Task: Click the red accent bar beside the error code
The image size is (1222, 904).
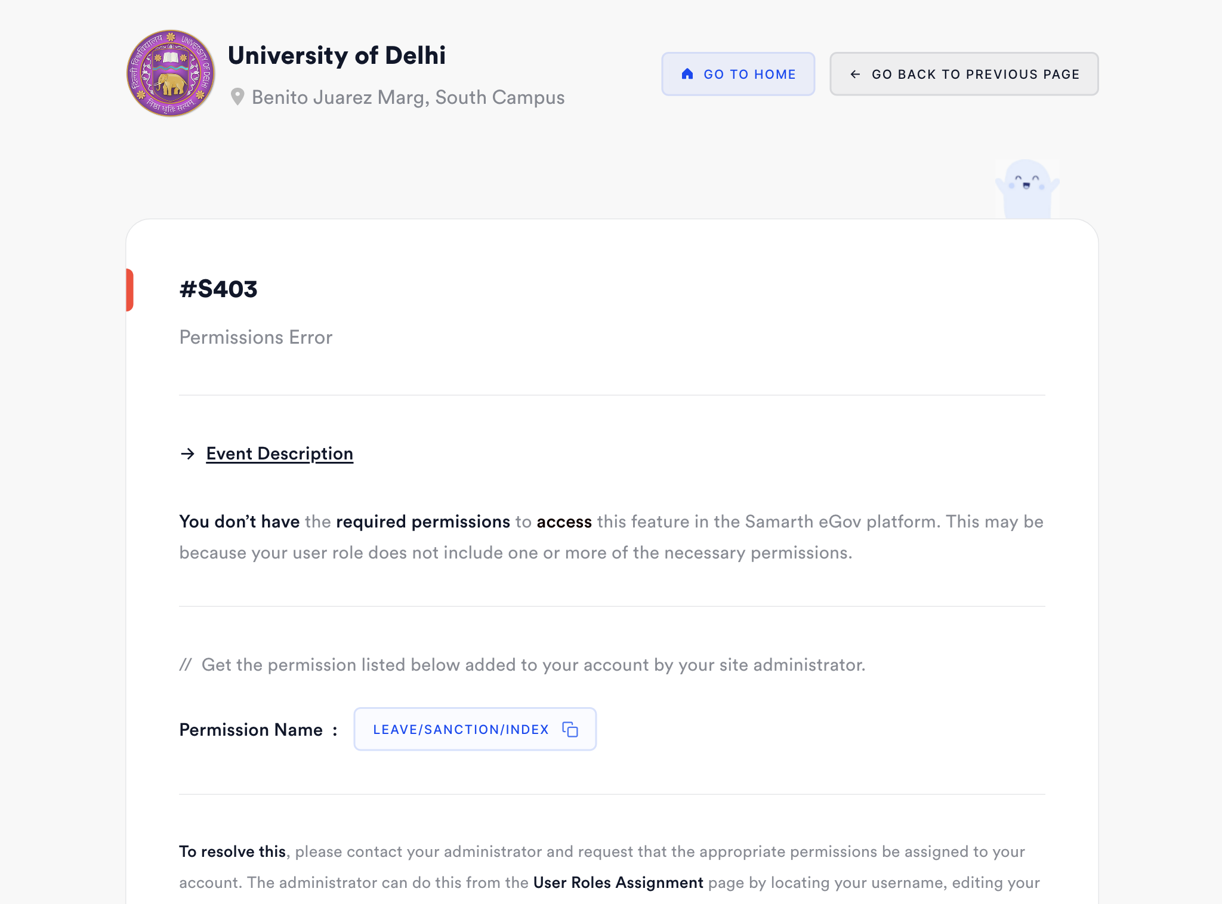Action: 129,290
